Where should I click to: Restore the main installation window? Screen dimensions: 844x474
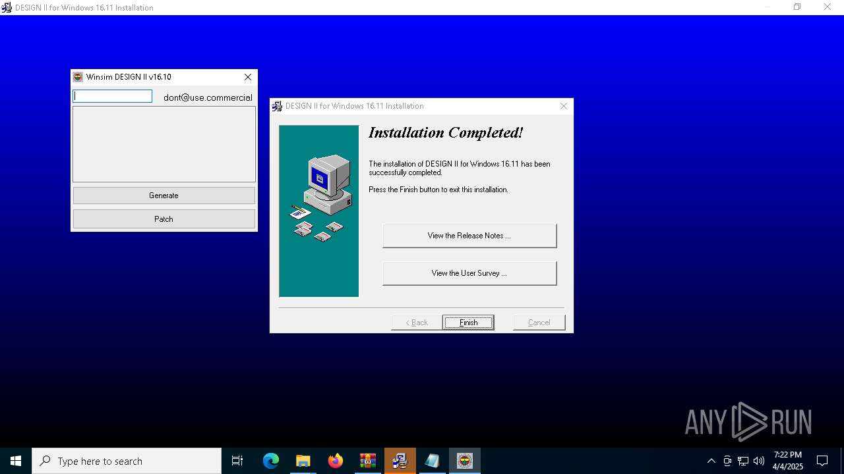pos(797,7)
